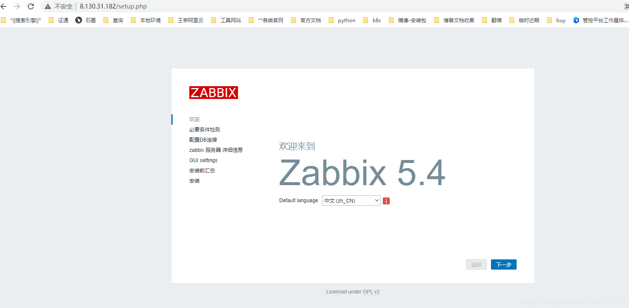
Task: Click the address bar URL 8.130.31.182/setup.php
Action: point(113,6)
